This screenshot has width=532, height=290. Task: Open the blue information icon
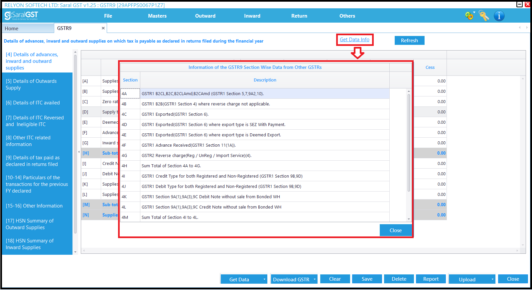point(499,16)
